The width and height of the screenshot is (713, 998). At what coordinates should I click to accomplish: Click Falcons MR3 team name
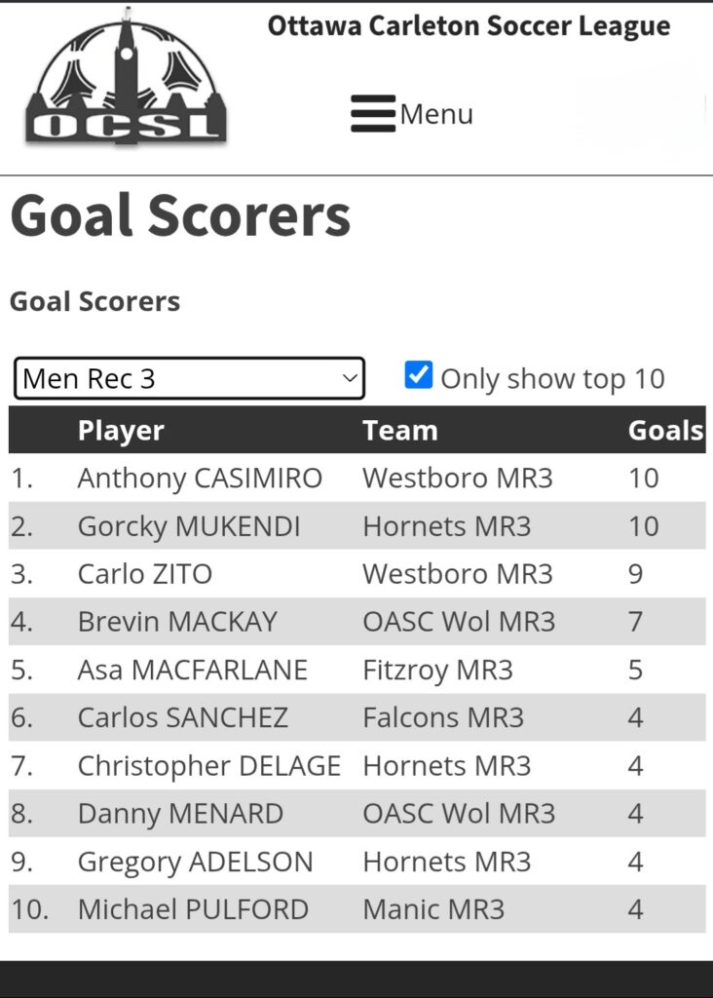(443, 718)
